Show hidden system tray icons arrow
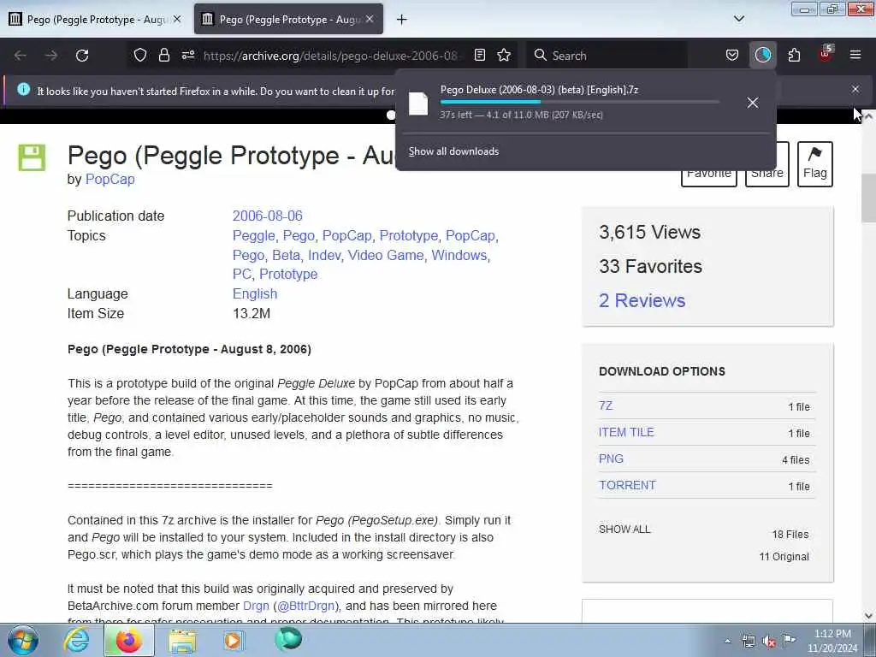876x657 pixels. (727, 642)
